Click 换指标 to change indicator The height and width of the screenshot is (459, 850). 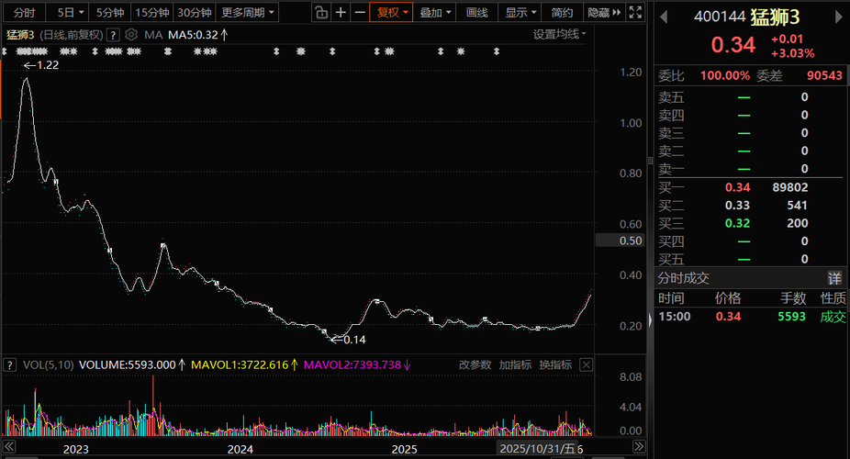(555, 364)
